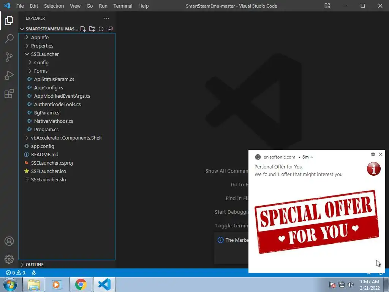Open the Extensions view icon
389x292 pixels.
click(x=9, y=94)
